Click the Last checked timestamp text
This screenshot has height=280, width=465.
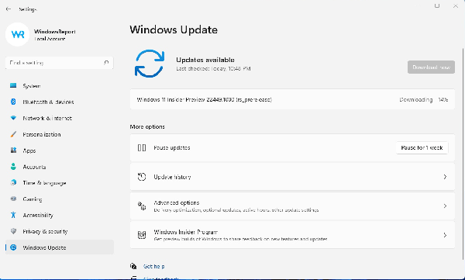coord(213,68)
